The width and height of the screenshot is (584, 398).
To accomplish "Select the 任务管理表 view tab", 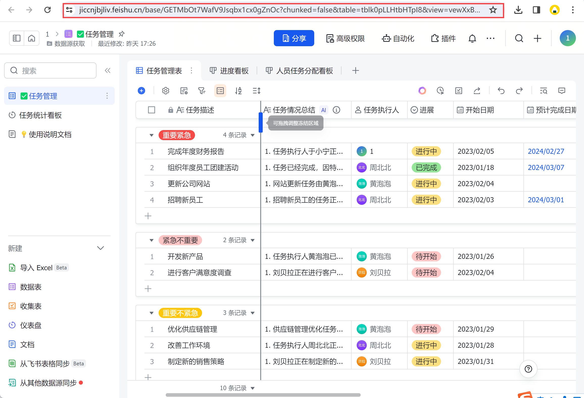I will [x=159, y=71].
